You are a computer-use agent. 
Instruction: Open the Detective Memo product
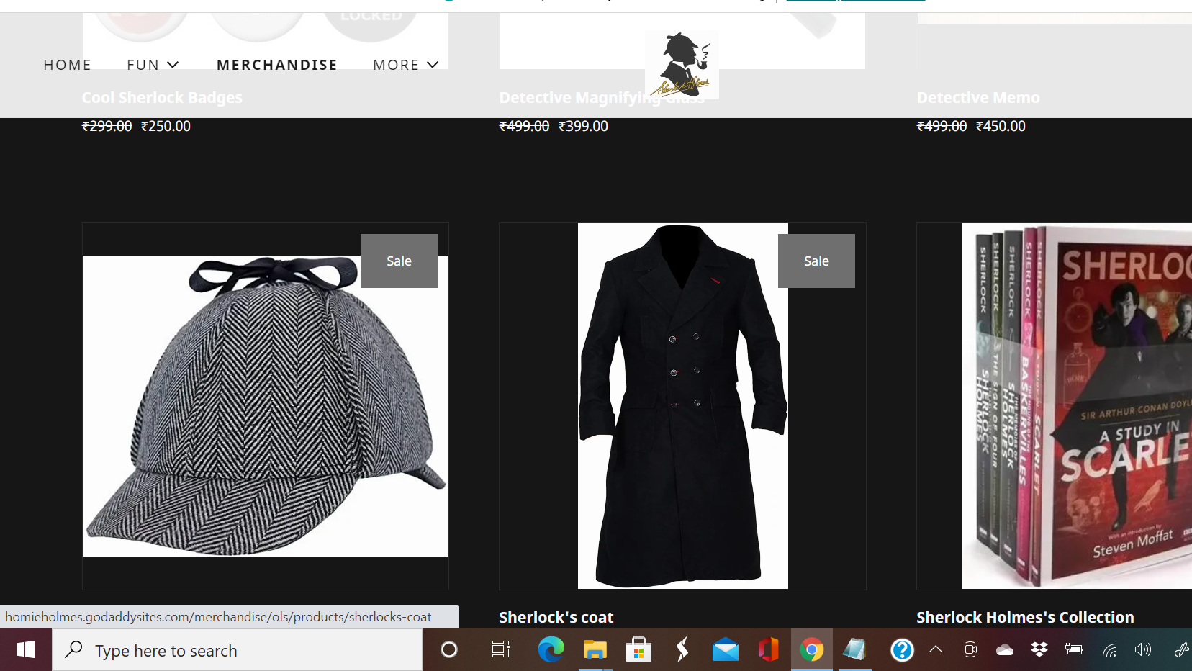tap(978, 97)
